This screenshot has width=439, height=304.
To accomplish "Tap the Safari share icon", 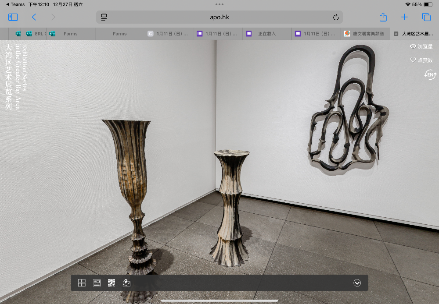I will pos(383,17).
